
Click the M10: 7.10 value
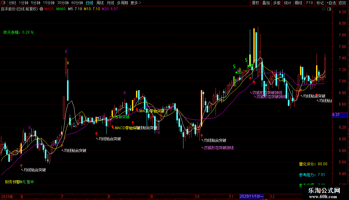(92, 9)
